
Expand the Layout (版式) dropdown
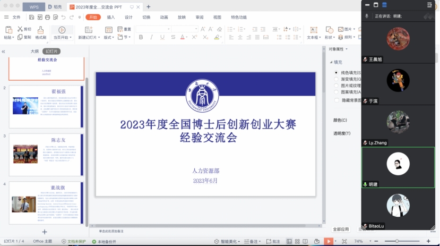109,38
